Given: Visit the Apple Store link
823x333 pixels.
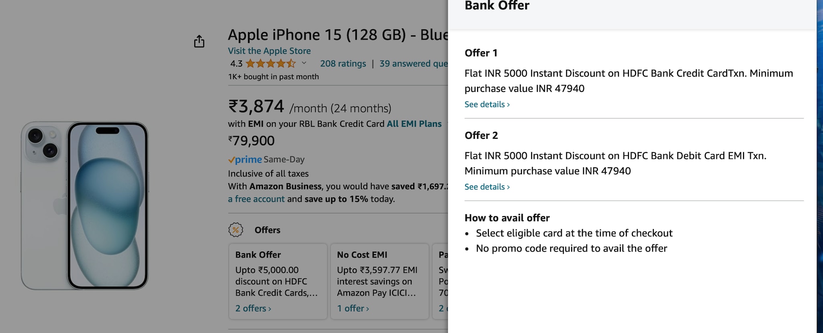Looking at the screenshot, I should 269,51.
